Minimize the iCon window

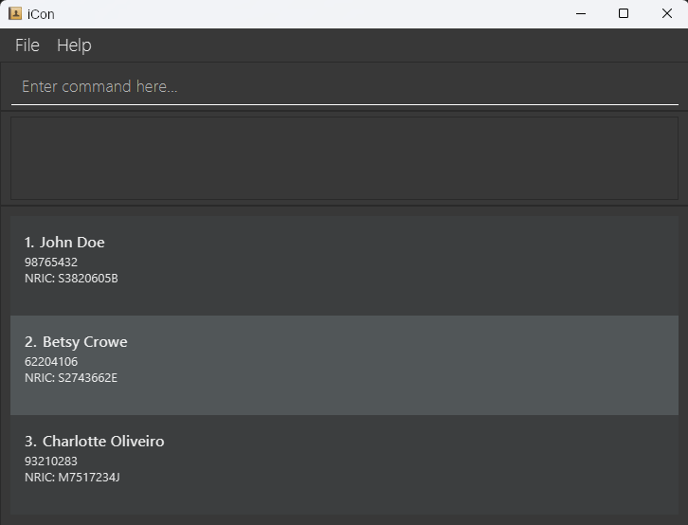[x=580, y=13]
